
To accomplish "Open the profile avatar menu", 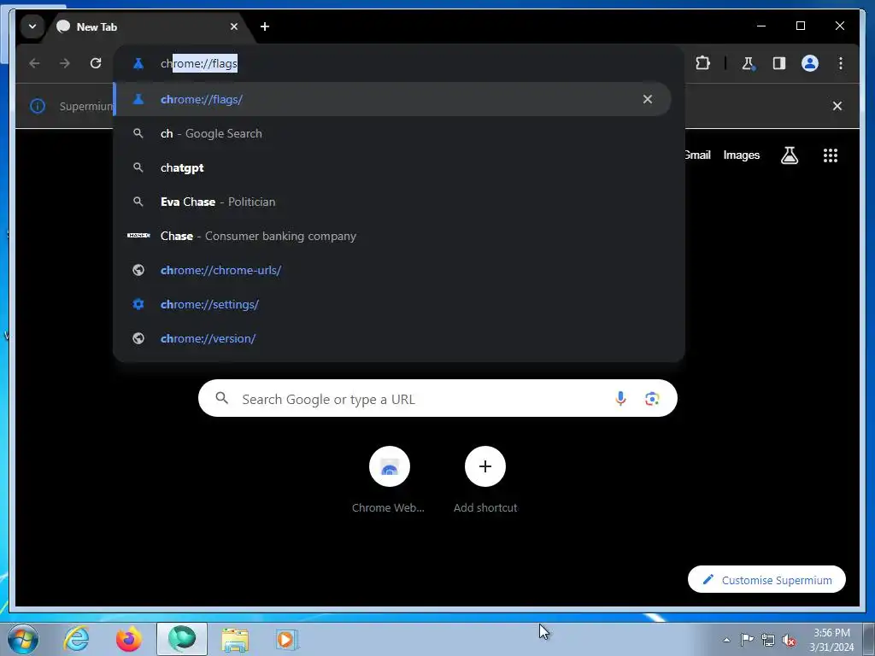I will (x=810, y=63).
